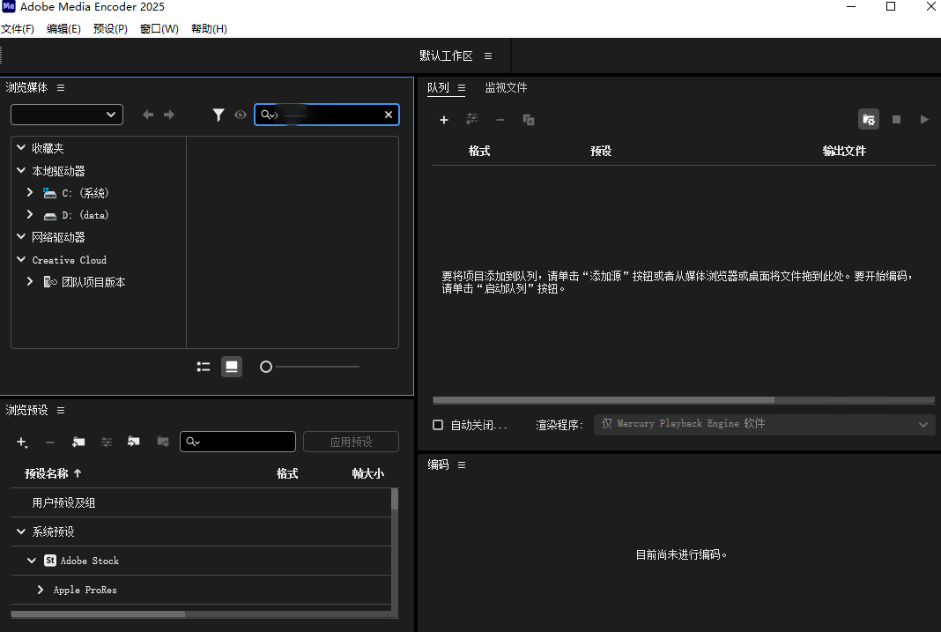Collapse the Creative Cloud node
The height and width of the screenshot is (632, 941).
21,259
